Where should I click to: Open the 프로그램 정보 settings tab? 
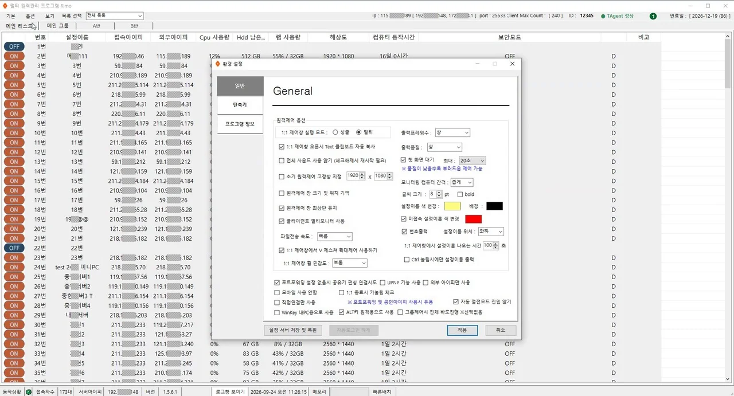(240, 124)
